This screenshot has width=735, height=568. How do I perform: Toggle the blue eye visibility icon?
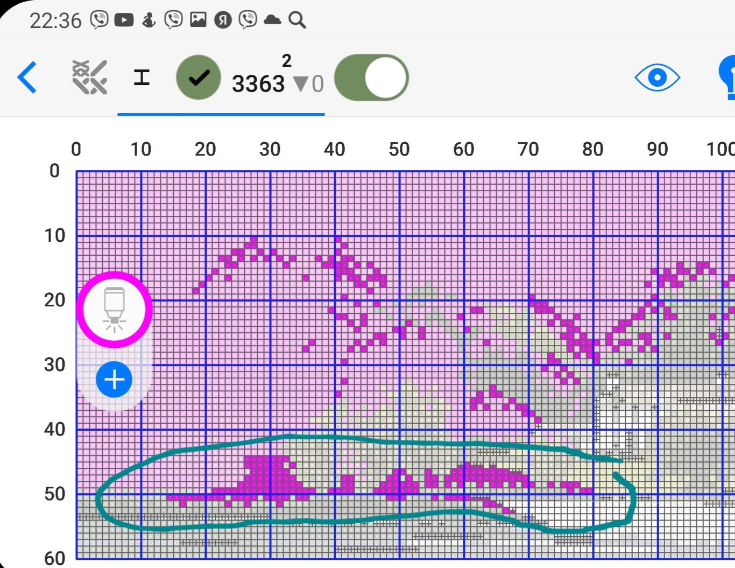click(657, 78)
